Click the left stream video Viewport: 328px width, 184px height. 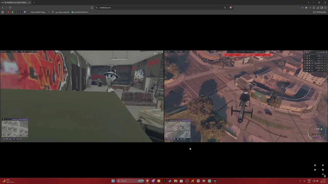[x=82, y=96]
